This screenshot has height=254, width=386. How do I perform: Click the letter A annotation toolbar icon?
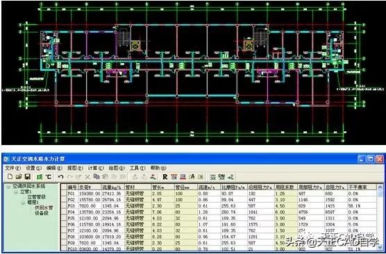(x=192, y=176)
